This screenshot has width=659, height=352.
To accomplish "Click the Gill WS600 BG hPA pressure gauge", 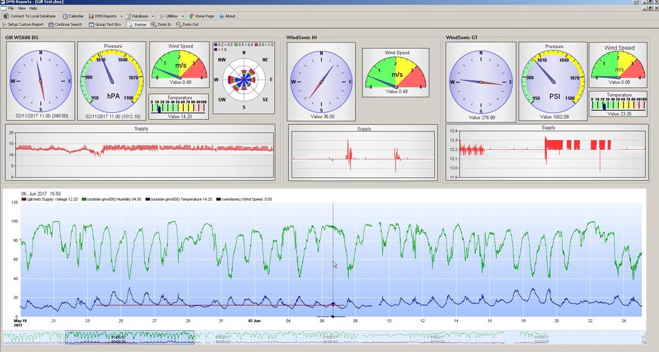I will point(112,81).
